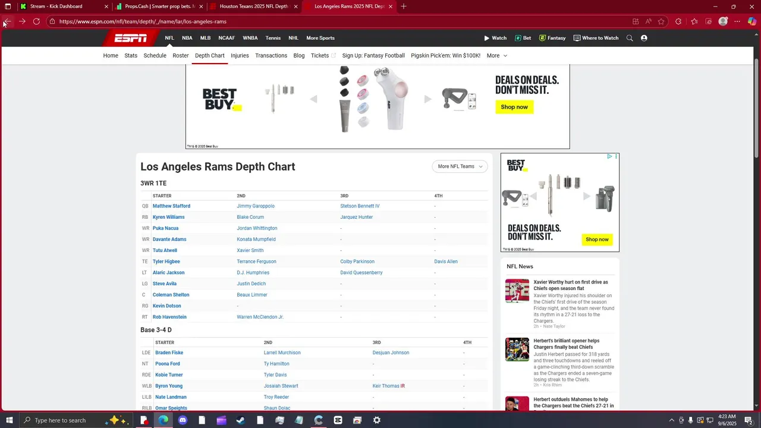
Task: Open browser extensions icon
Action: point(678,21)
